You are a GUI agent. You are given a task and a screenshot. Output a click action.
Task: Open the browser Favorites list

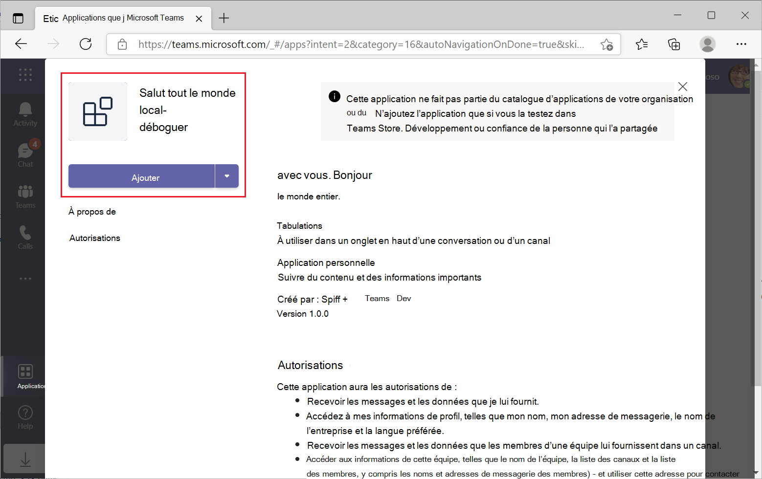(642, 44)
